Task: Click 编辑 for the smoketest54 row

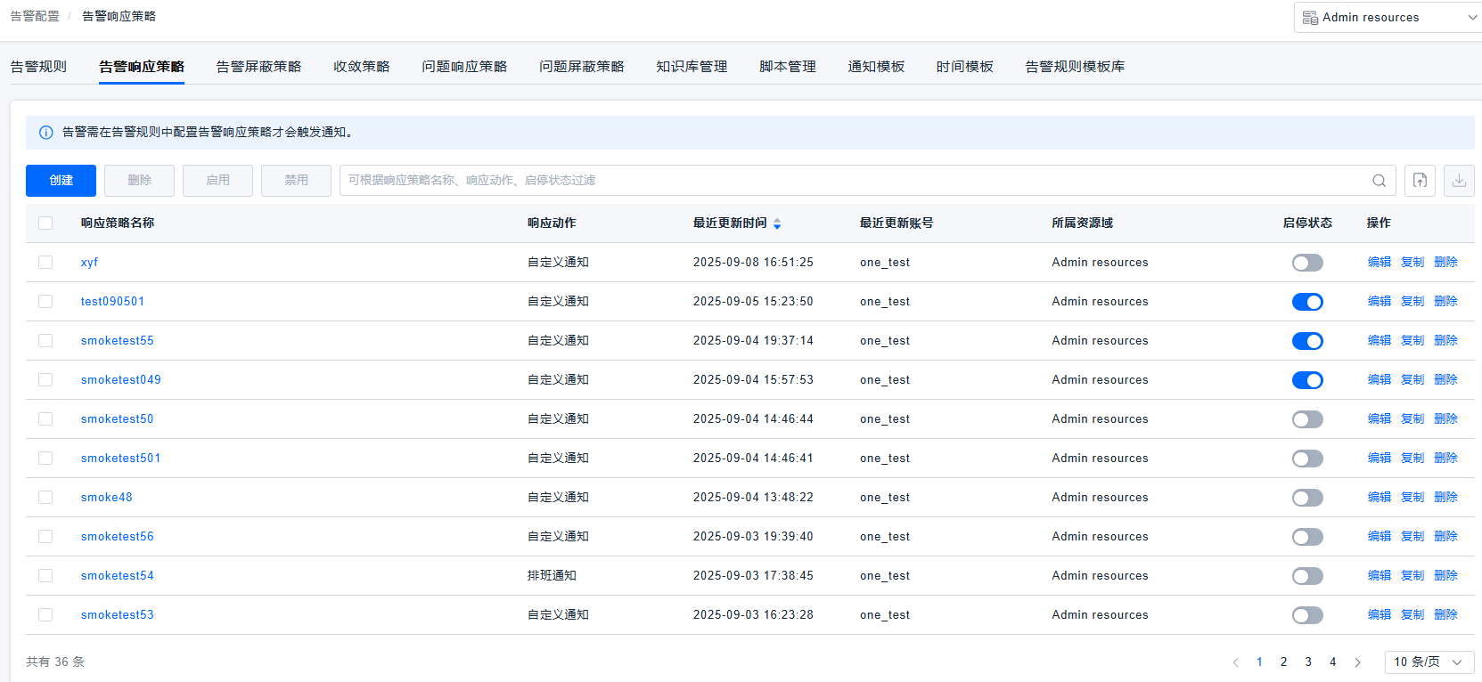Action: tap(1379, 576)
